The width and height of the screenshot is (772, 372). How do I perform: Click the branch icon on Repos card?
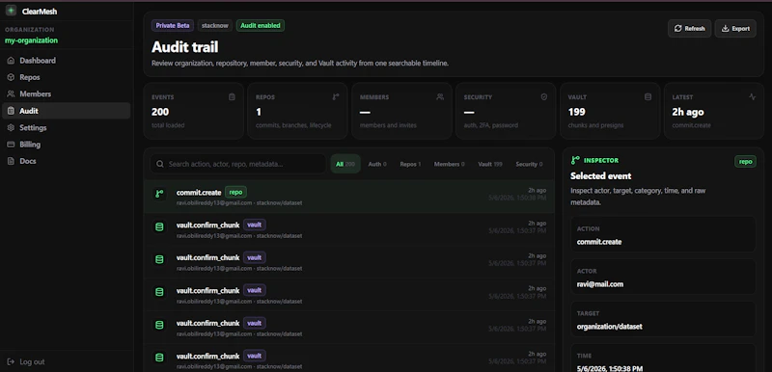click(336, 96)
